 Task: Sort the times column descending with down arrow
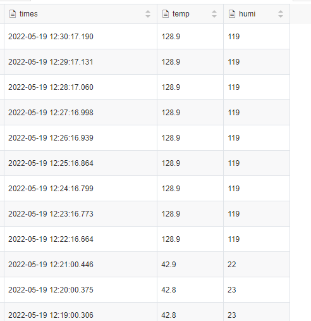click(148, 16)
